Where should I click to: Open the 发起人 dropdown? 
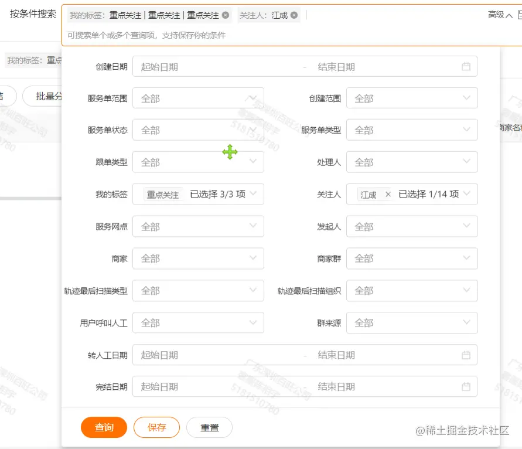(412, 226)
